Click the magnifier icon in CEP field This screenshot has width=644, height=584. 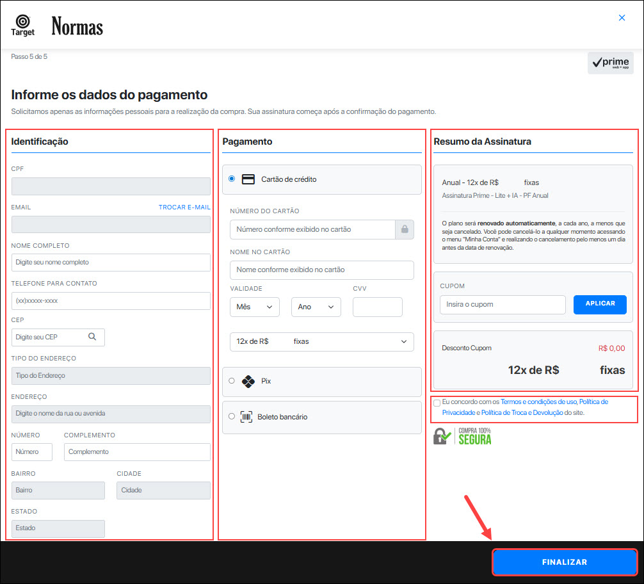tap(92, 337)
